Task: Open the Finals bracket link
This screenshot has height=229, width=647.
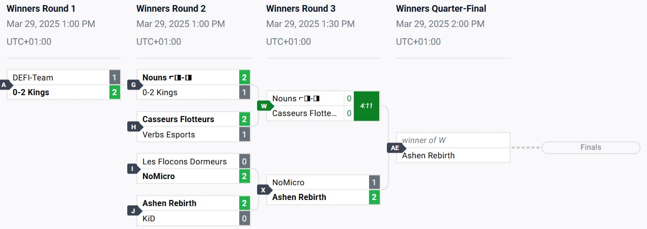Action: tap(590, 148)
